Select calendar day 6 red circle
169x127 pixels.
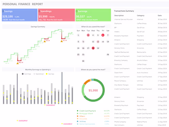pyautogui.click(x=103, y=35)
